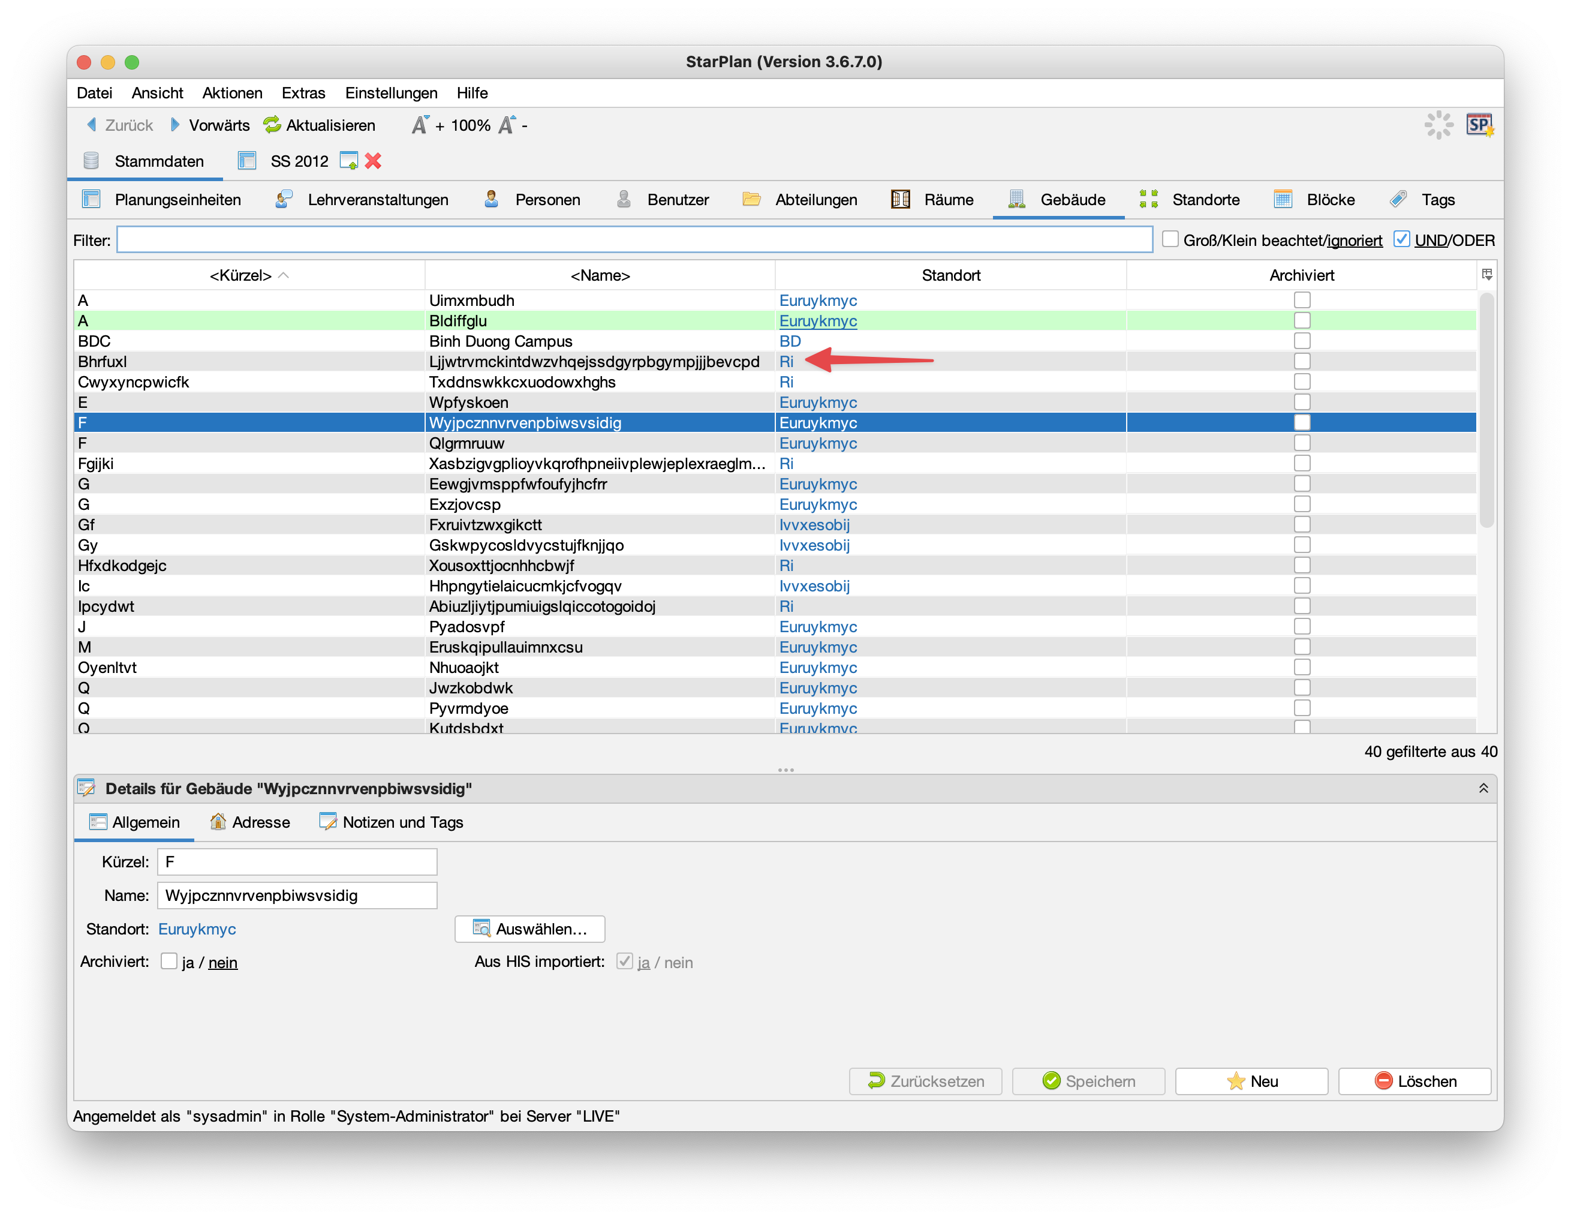The image size is (1571, 1220).
Task: Check Archiviert ja/nein in details
Action: click(169, 961)
